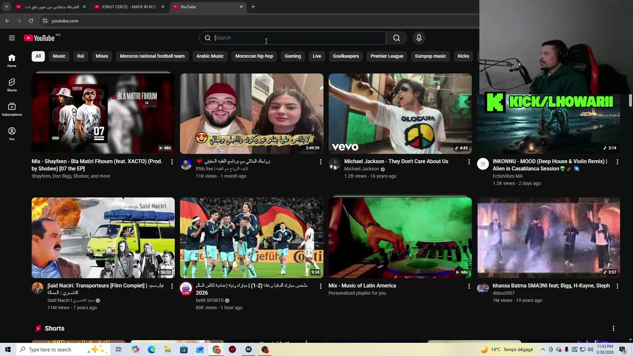Select the Goalkeepers filter chip
The width and height of the screenshot is (633, 356).
[x=346, y=56]
